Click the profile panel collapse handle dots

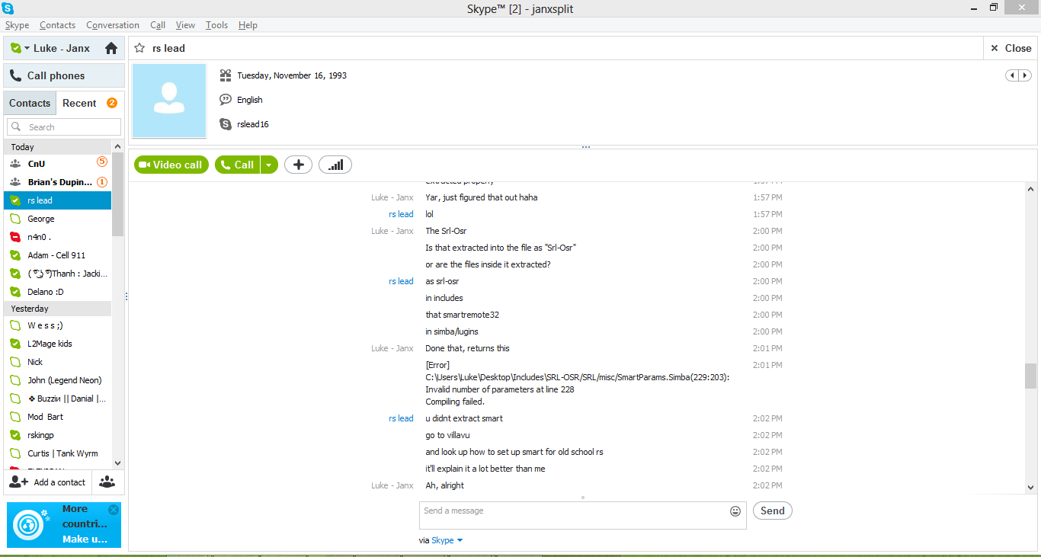(585, 147)
